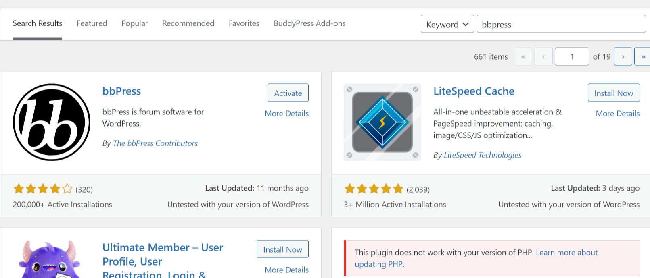Click the LiteSpeed Cache star rating
650x278 pixels.
tap(374, 189)
